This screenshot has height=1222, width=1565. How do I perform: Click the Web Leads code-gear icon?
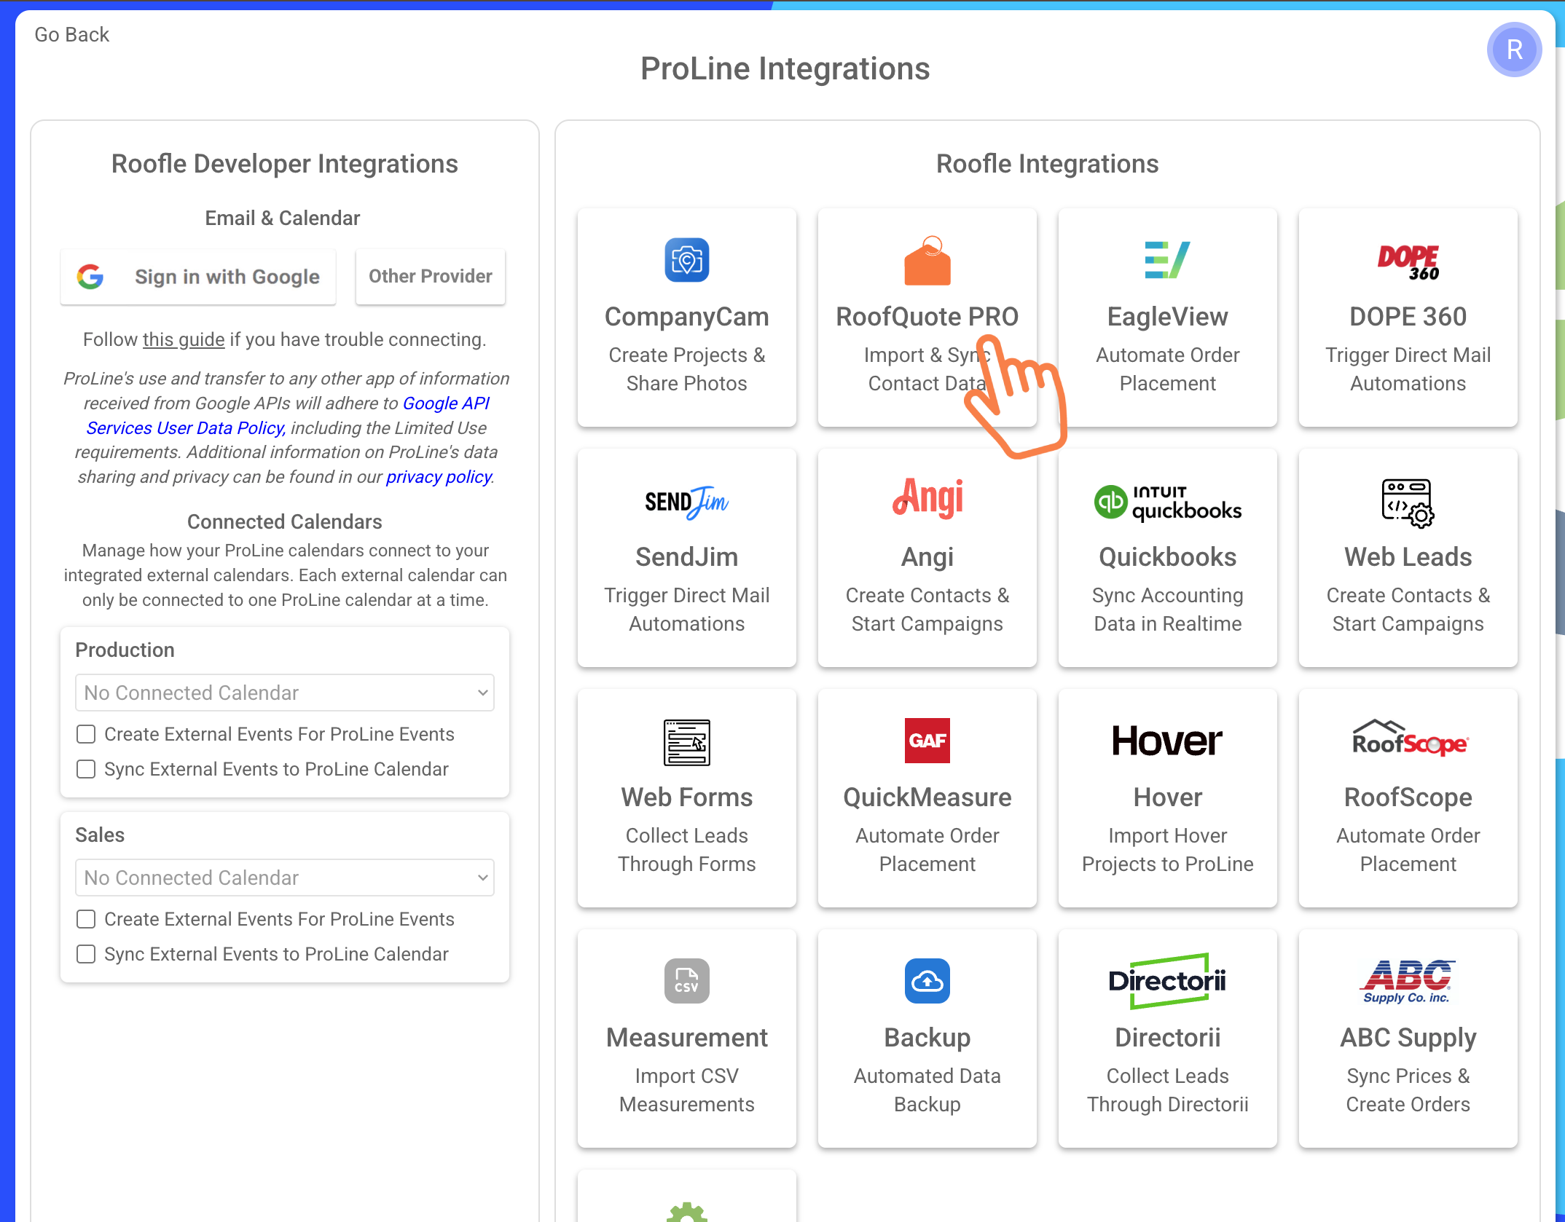[x=1408, y=502]
